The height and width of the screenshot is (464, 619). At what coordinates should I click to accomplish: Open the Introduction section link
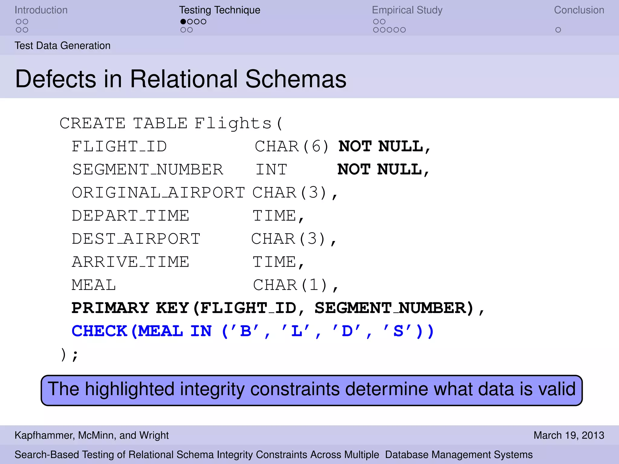click(41, 10)
